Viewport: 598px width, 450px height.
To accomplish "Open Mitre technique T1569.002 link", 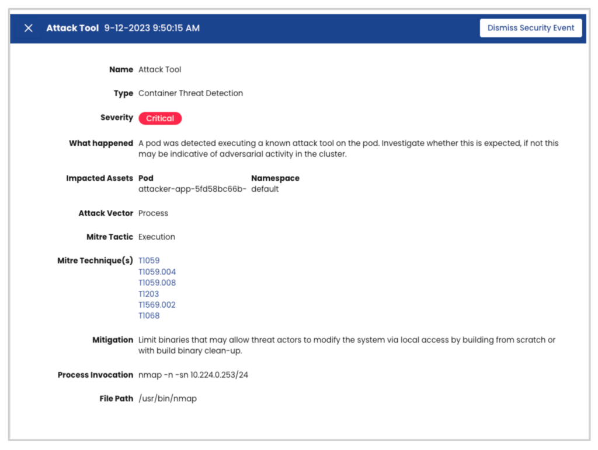I will [x=157, y=305].
